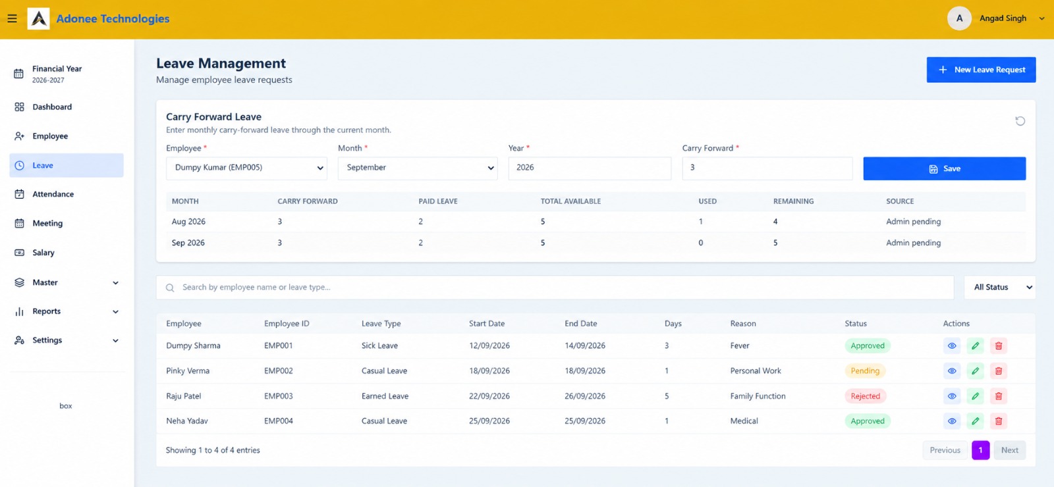View Neha Yadav's leave request
The image size is (1054, 487).
pos(952,421)
